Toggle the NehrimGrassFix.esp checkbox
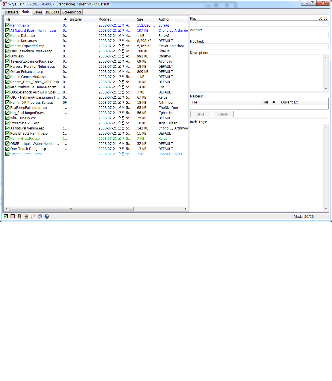Image resolution: width=332 pixels, height=381 pixels. pos(7,138)
